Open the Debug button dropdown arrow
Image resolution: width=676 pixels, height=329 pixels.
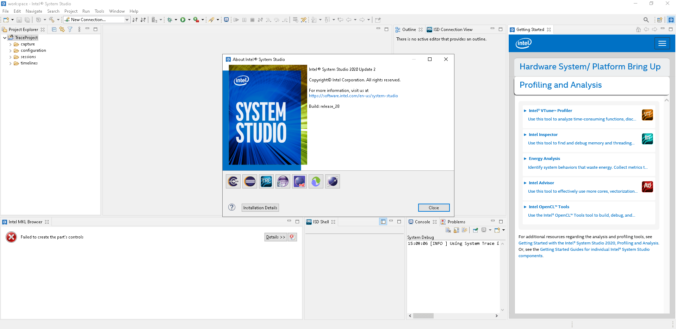point(176,20)
